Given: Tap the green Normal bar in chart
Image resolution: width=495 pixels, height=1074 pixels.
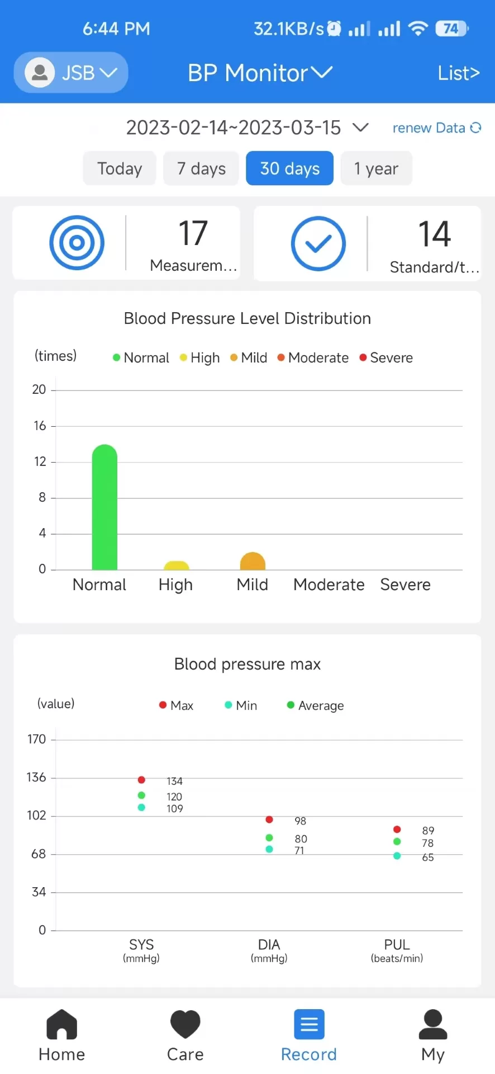Looking at the screenshot, I should [x=104, y=507].
